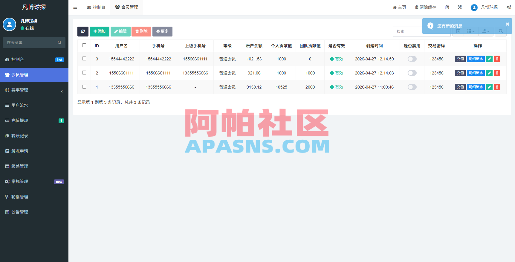
Task: Click the 搜索菜单 sidebar search field
Action: pos(30,42)
